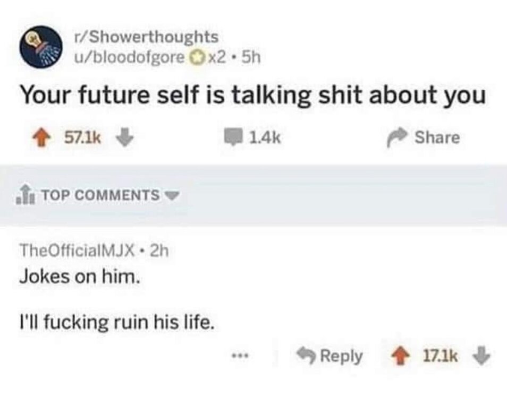Reply to TheOfficialMJX's comment
The height and width of the screenshot is (398, 507).
[329, 356]
